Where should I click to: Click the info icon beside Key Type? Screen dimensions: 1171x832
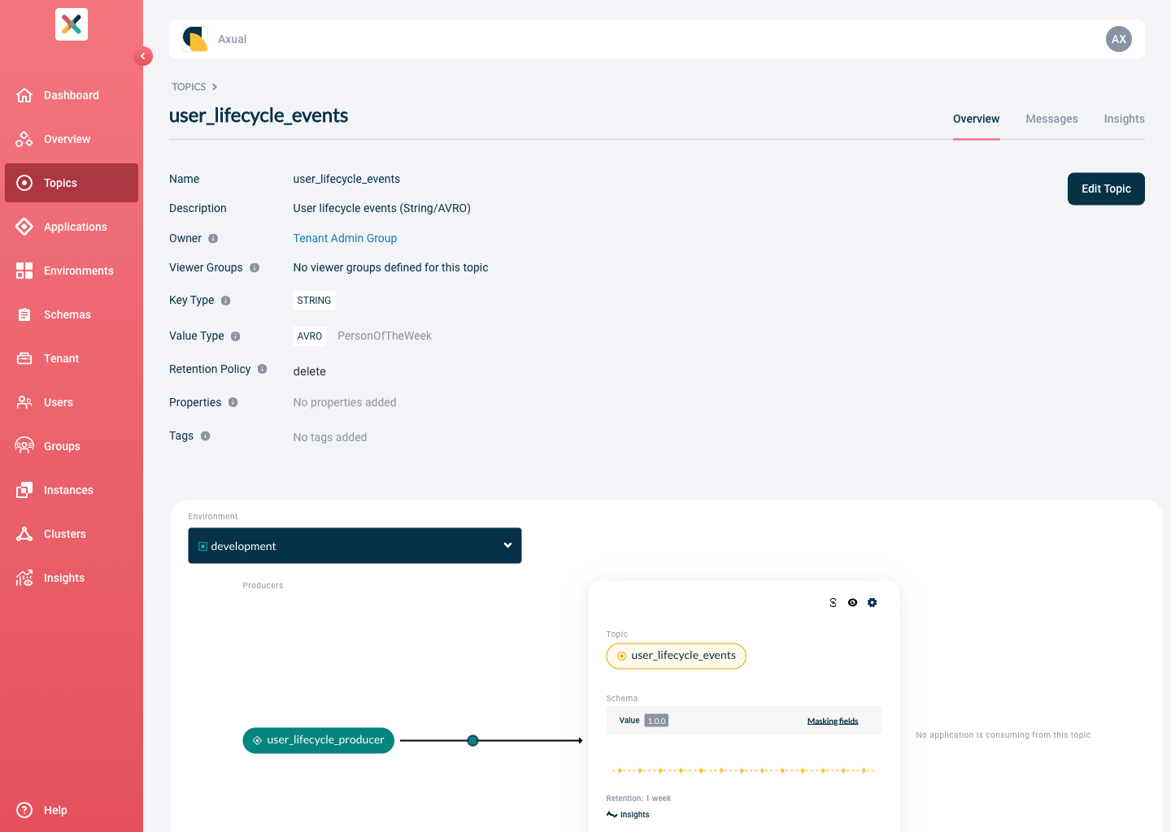click(226, 301)
